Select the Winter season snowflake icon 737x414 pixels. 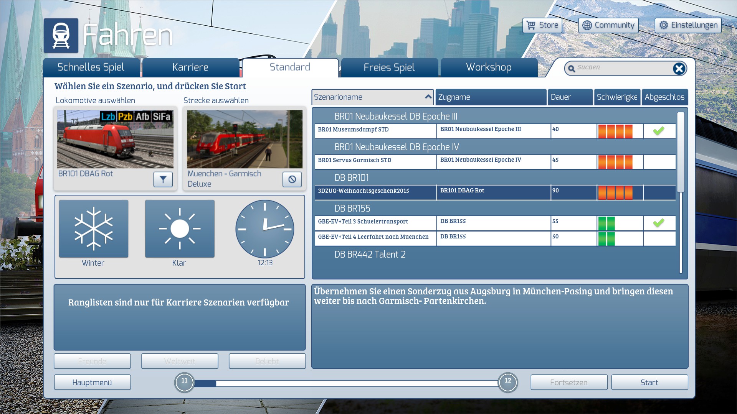94,229
